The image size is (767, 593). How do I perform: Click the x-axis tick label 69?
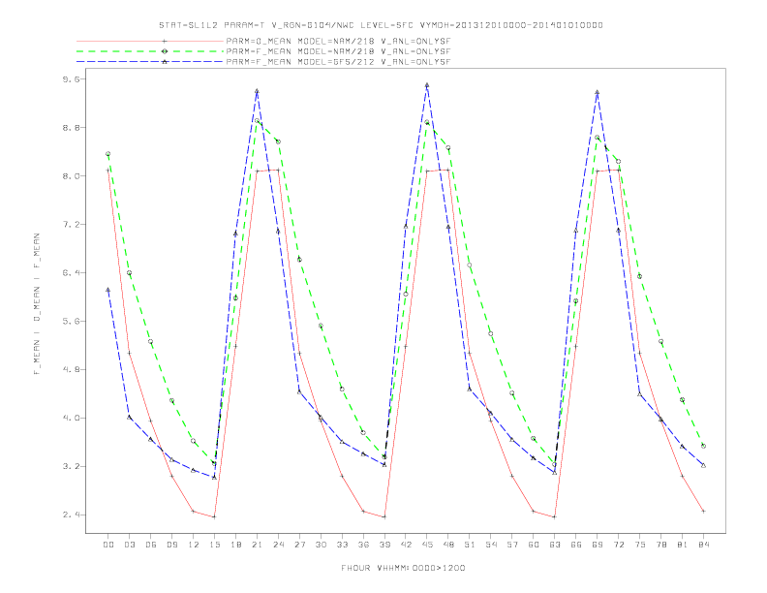click(x=598, y=545)
